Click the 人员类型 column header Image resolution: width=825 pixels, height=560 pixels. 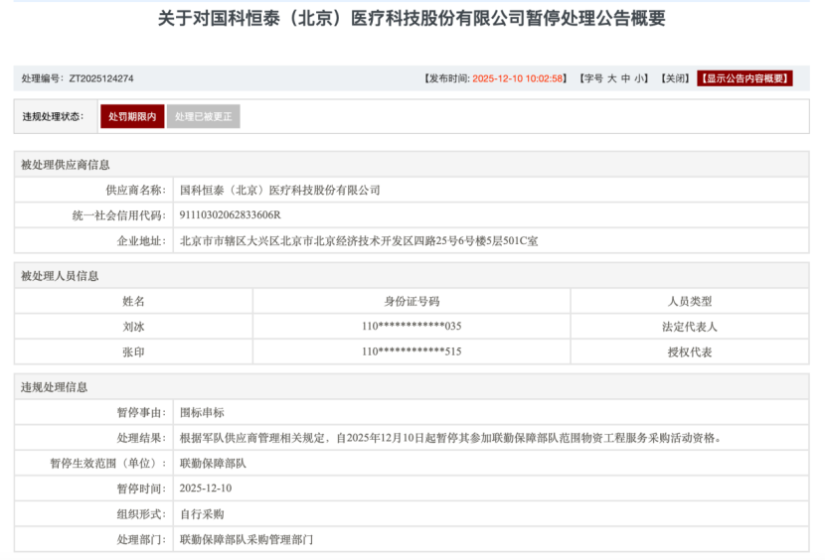click(x=690, y=301)
